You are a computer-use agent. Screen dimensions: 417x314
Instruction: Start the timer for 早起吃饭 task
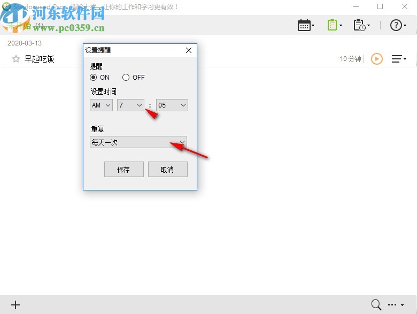tap(376, 59)
